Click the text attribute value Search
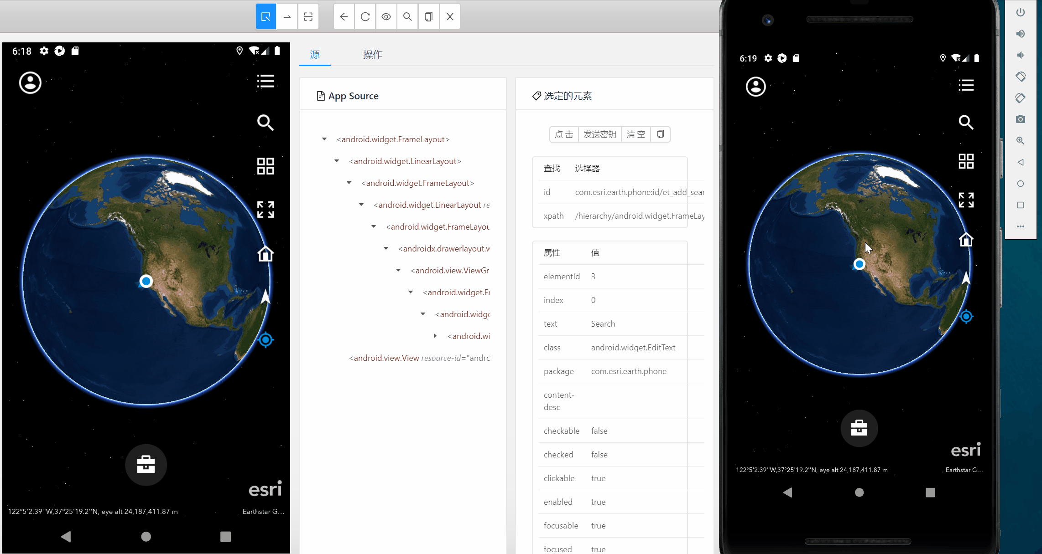This screenshot has width=1042, height=554. point(603,324)
